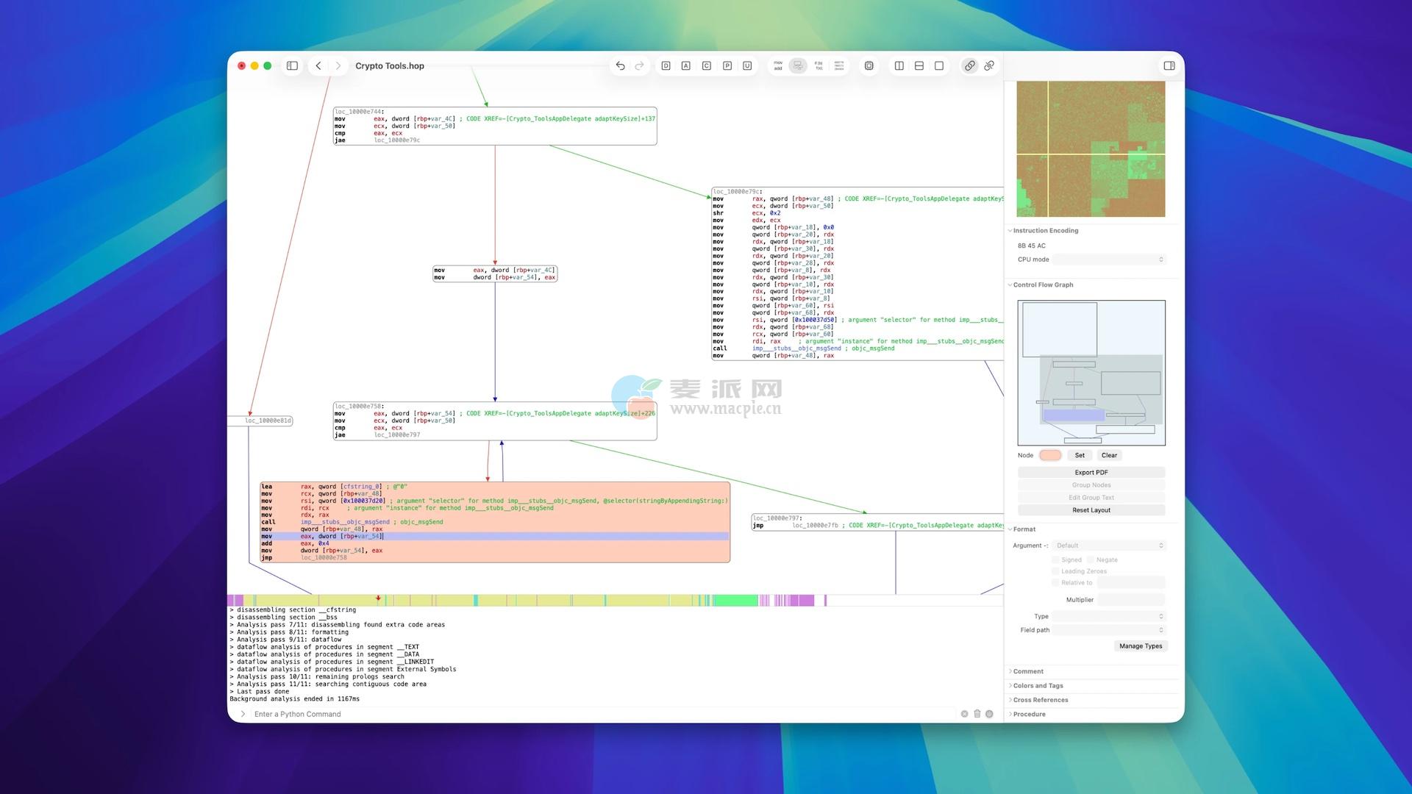Check the Leading Zeroes option
The height and width of the screenshot is (794, 1412).
pyautogui.click(x=1056, y=571)
